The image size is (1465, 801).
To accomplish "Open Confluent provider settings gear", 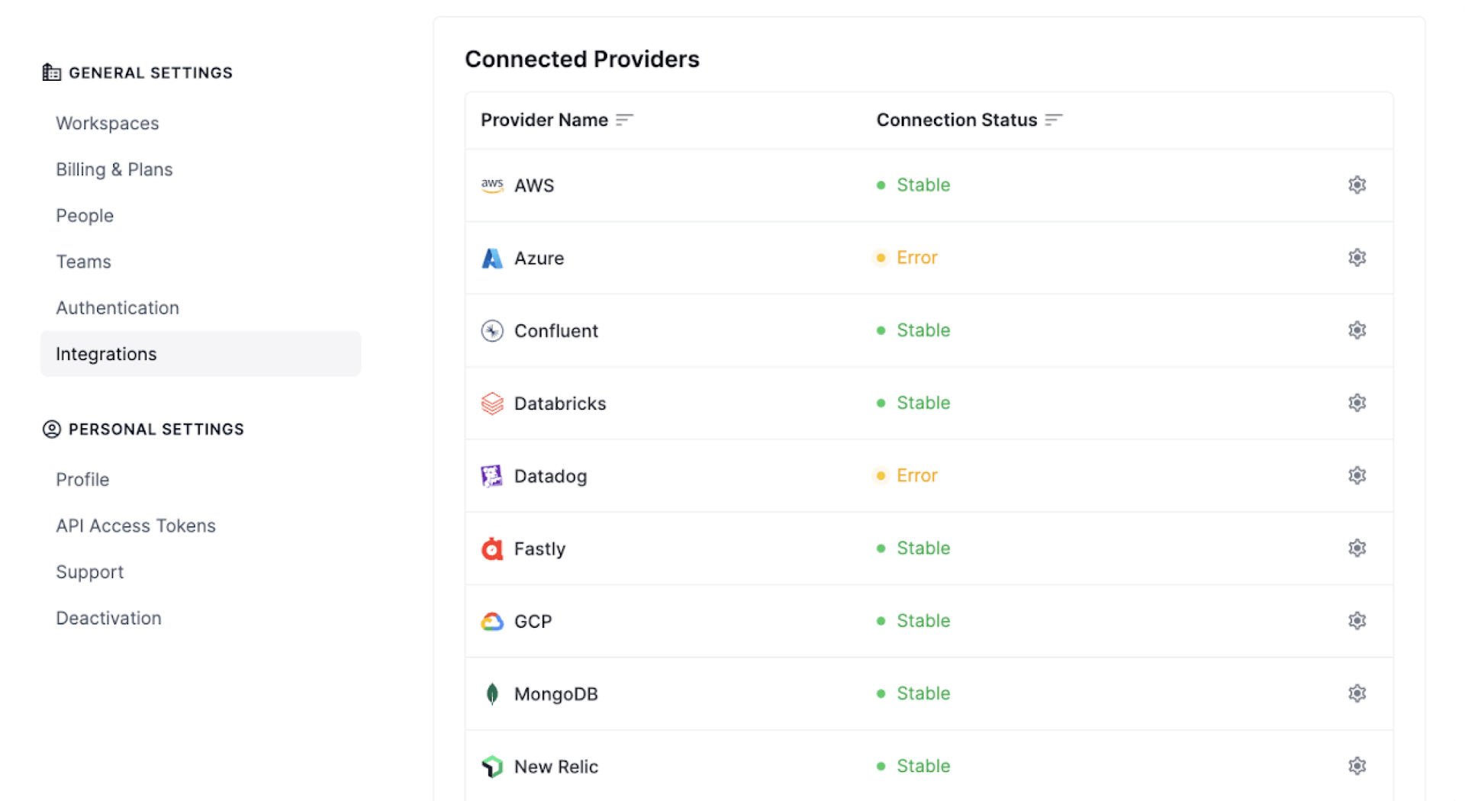I will 1357,330.
